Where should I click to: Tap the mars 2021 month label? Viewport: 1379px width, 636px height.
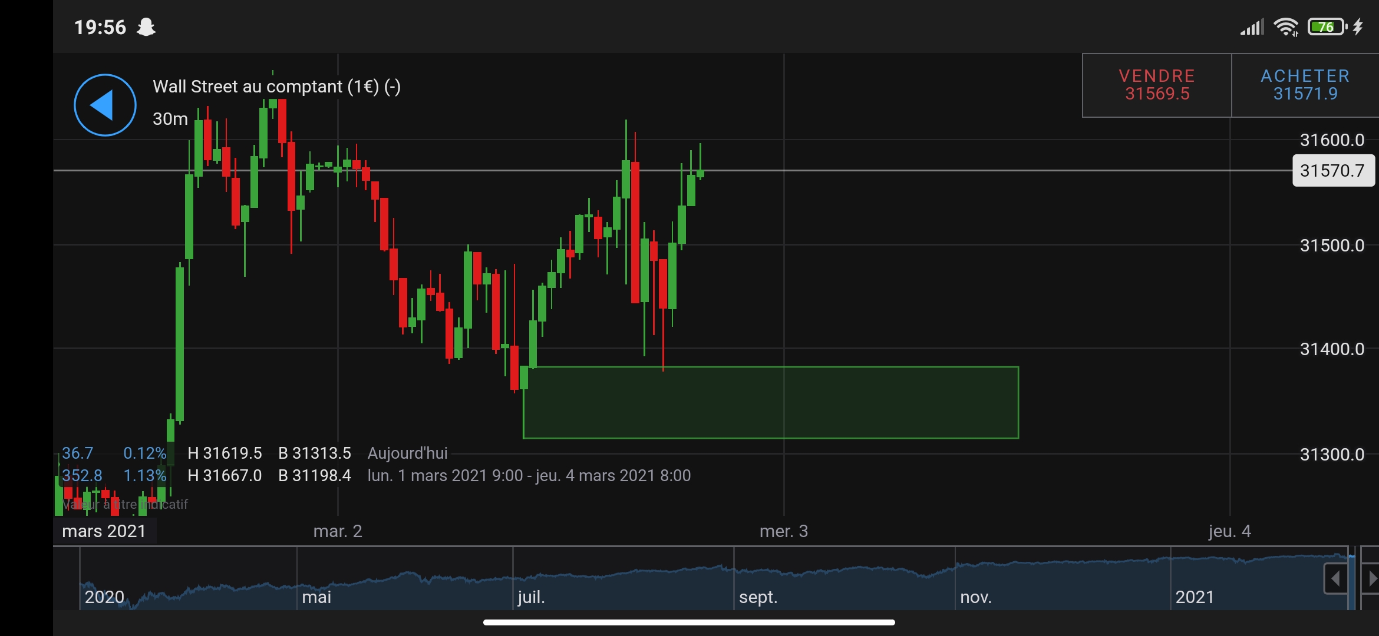104,531
